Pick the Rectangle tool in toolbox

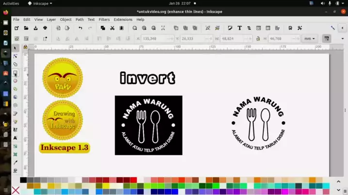click(15, 73)
